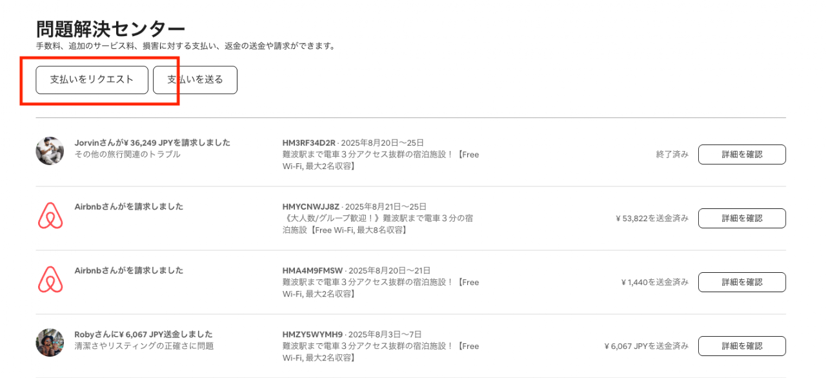Click the 終了済み status label
826x378 pixels.
coord(672,155)
